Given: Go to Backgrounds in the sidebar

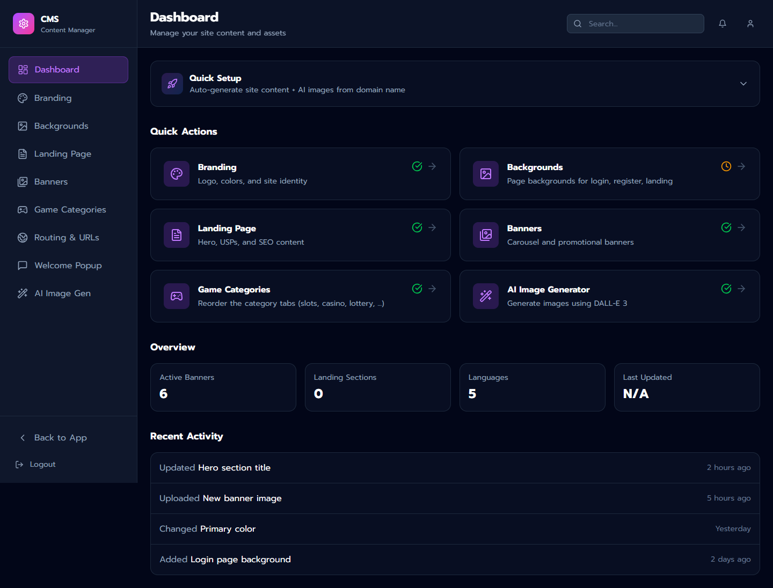Looking at the screenshot, I should point(68,126).
